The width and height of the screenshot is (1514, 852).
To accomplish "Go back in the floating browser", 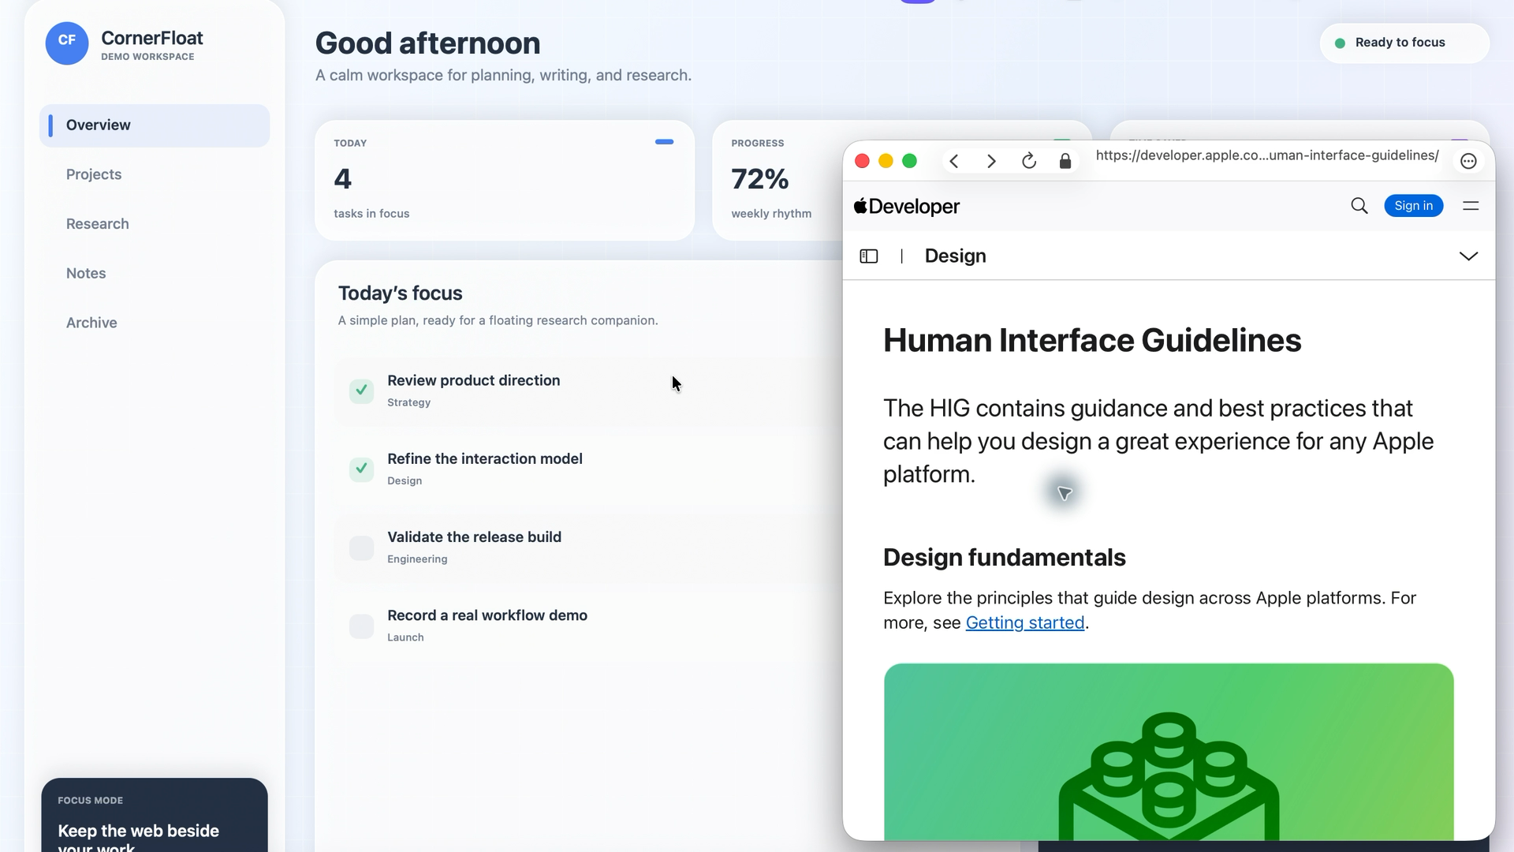I will point(954,162).
